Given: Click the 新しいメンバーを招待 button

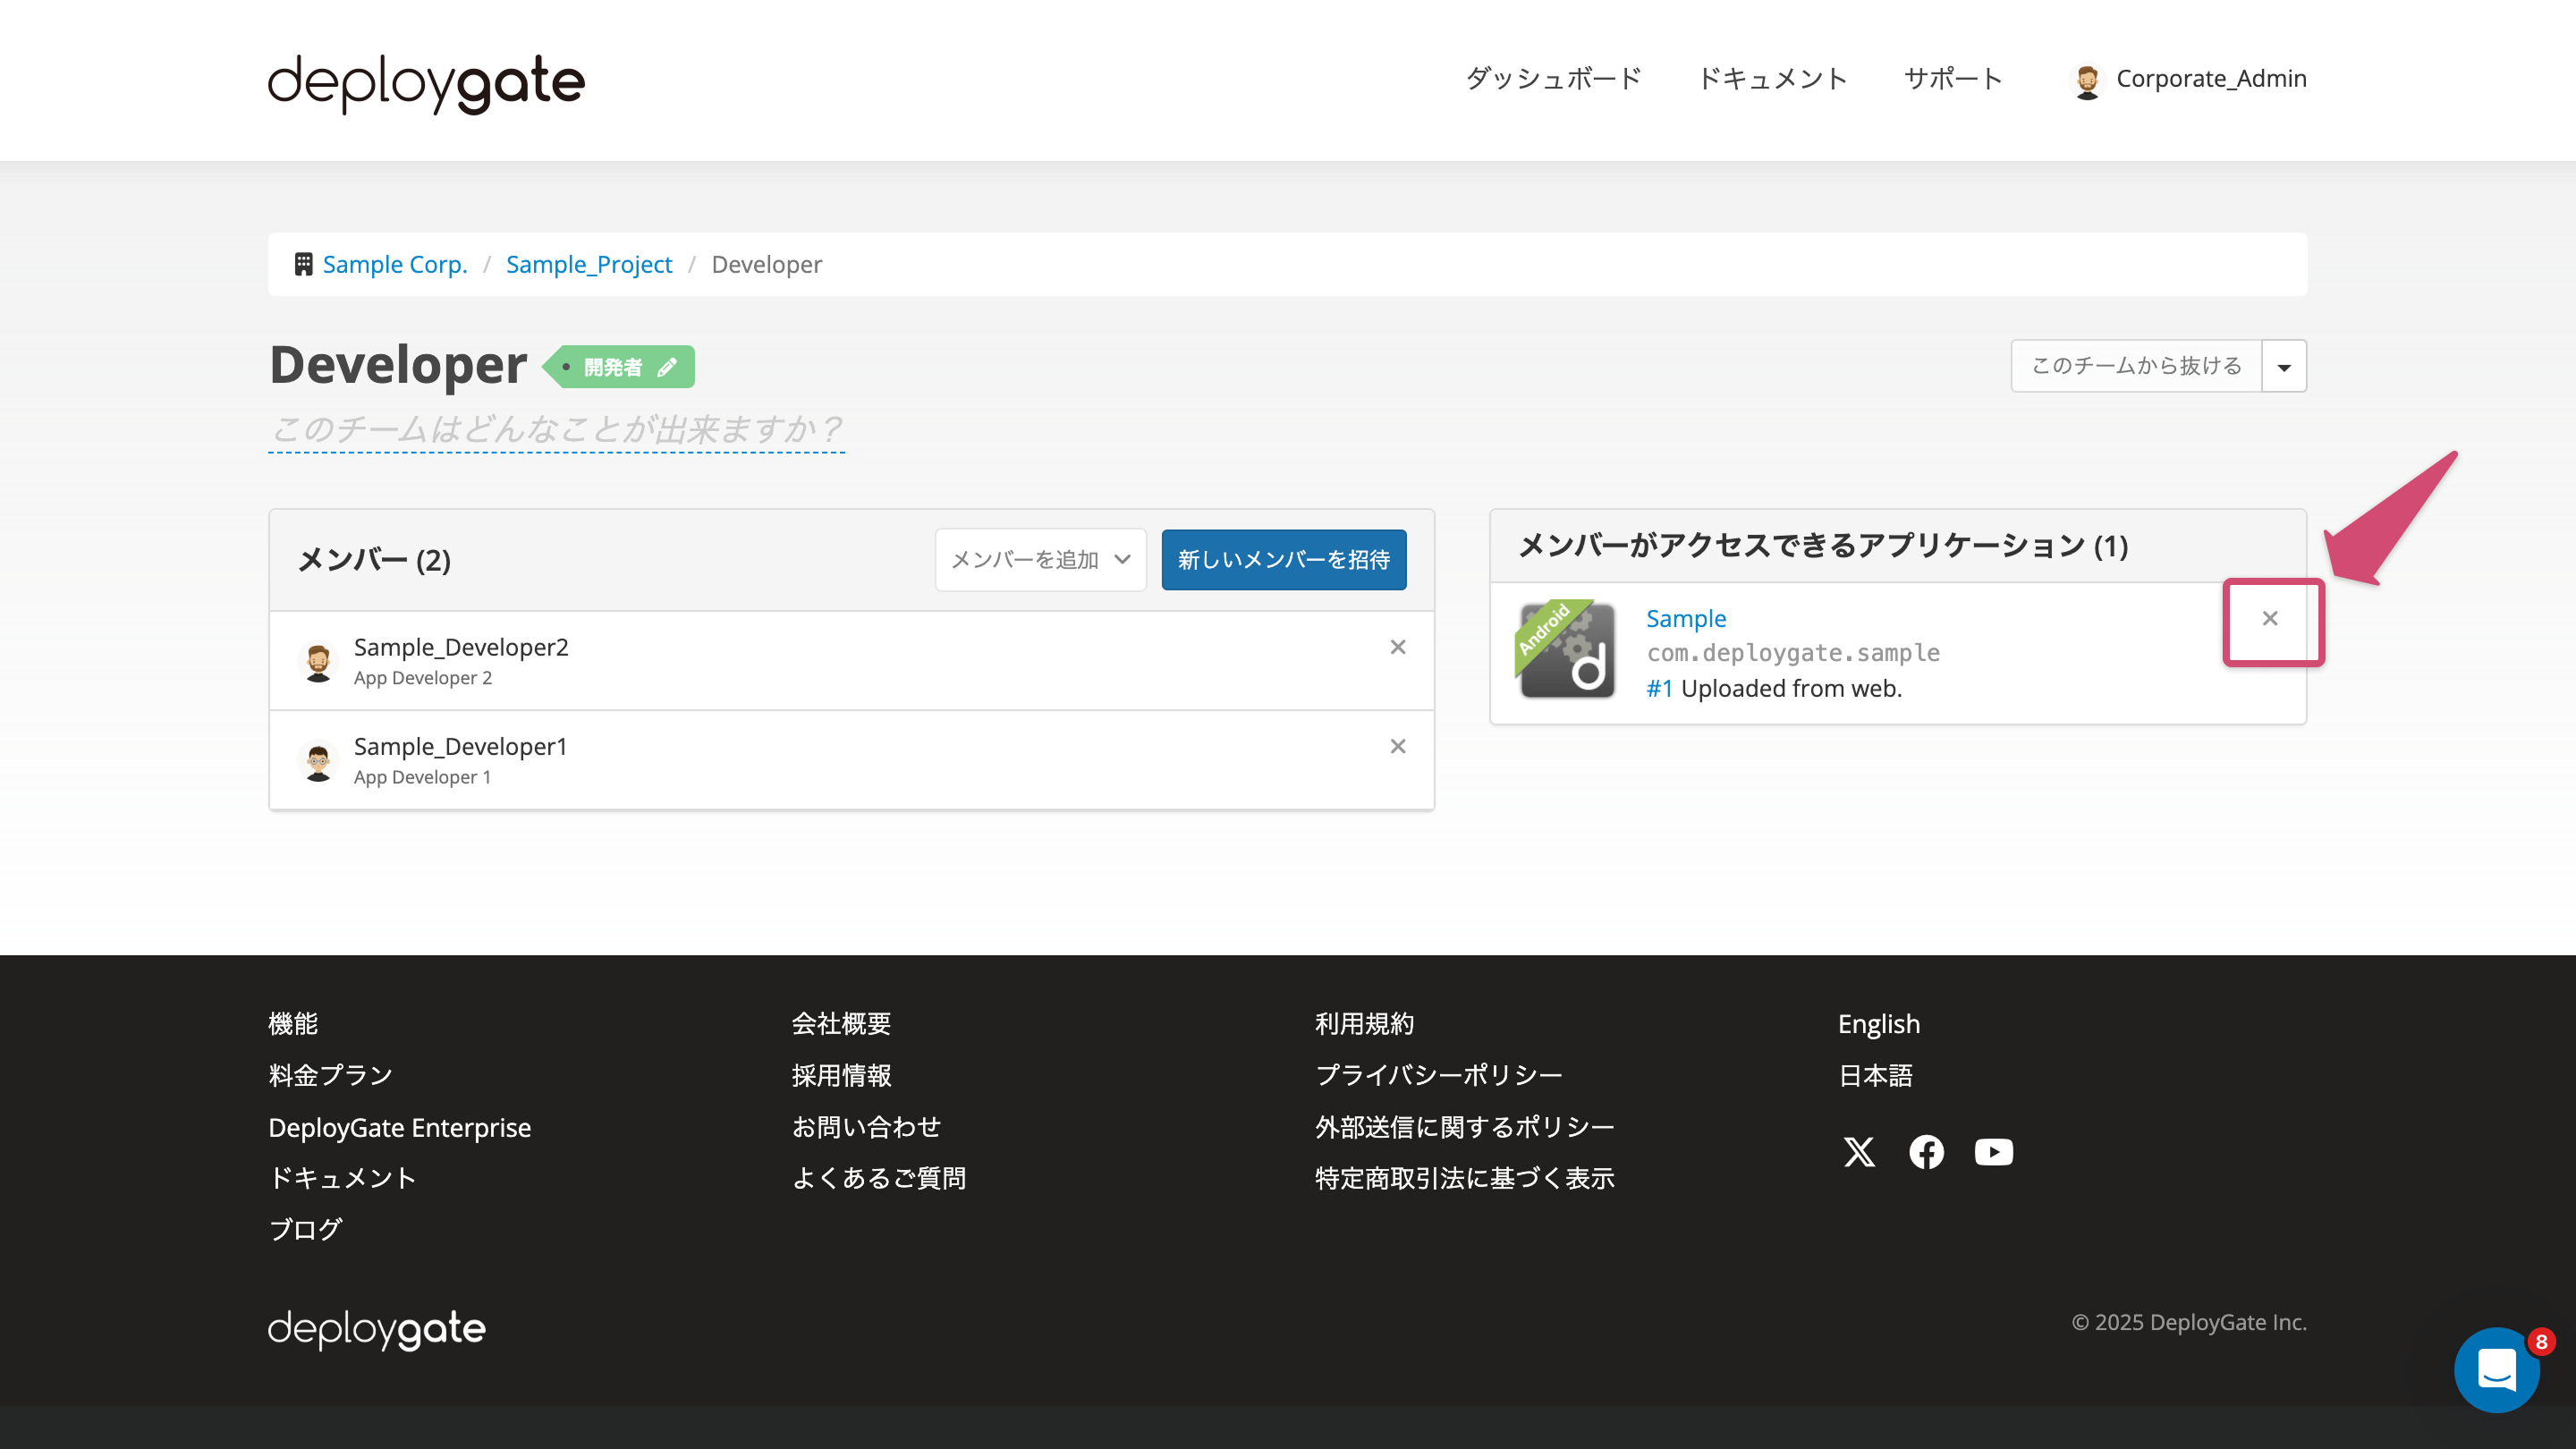Looking at the screenshot, I should 1283,560.
